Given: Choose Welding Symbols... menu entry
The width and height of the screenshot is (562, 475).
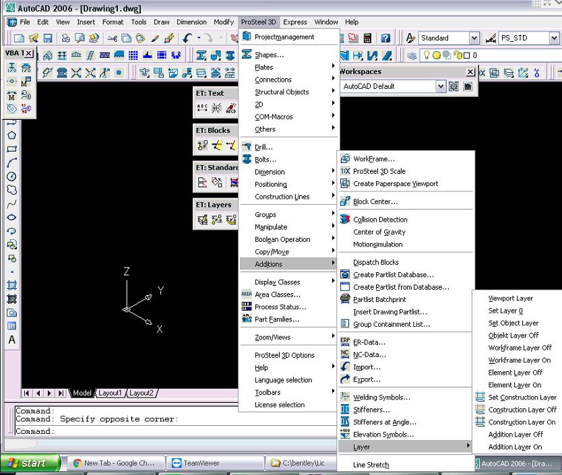Looking at the screenshot, I should pos(406,398).
